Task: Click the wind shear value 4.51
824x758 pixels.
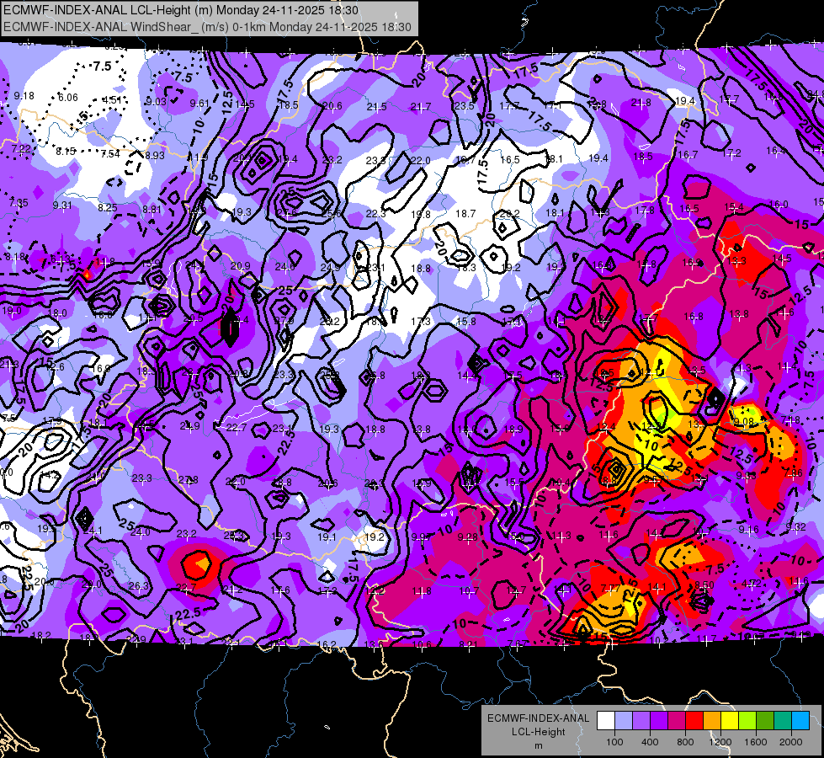Action: [x=112, y=100]
